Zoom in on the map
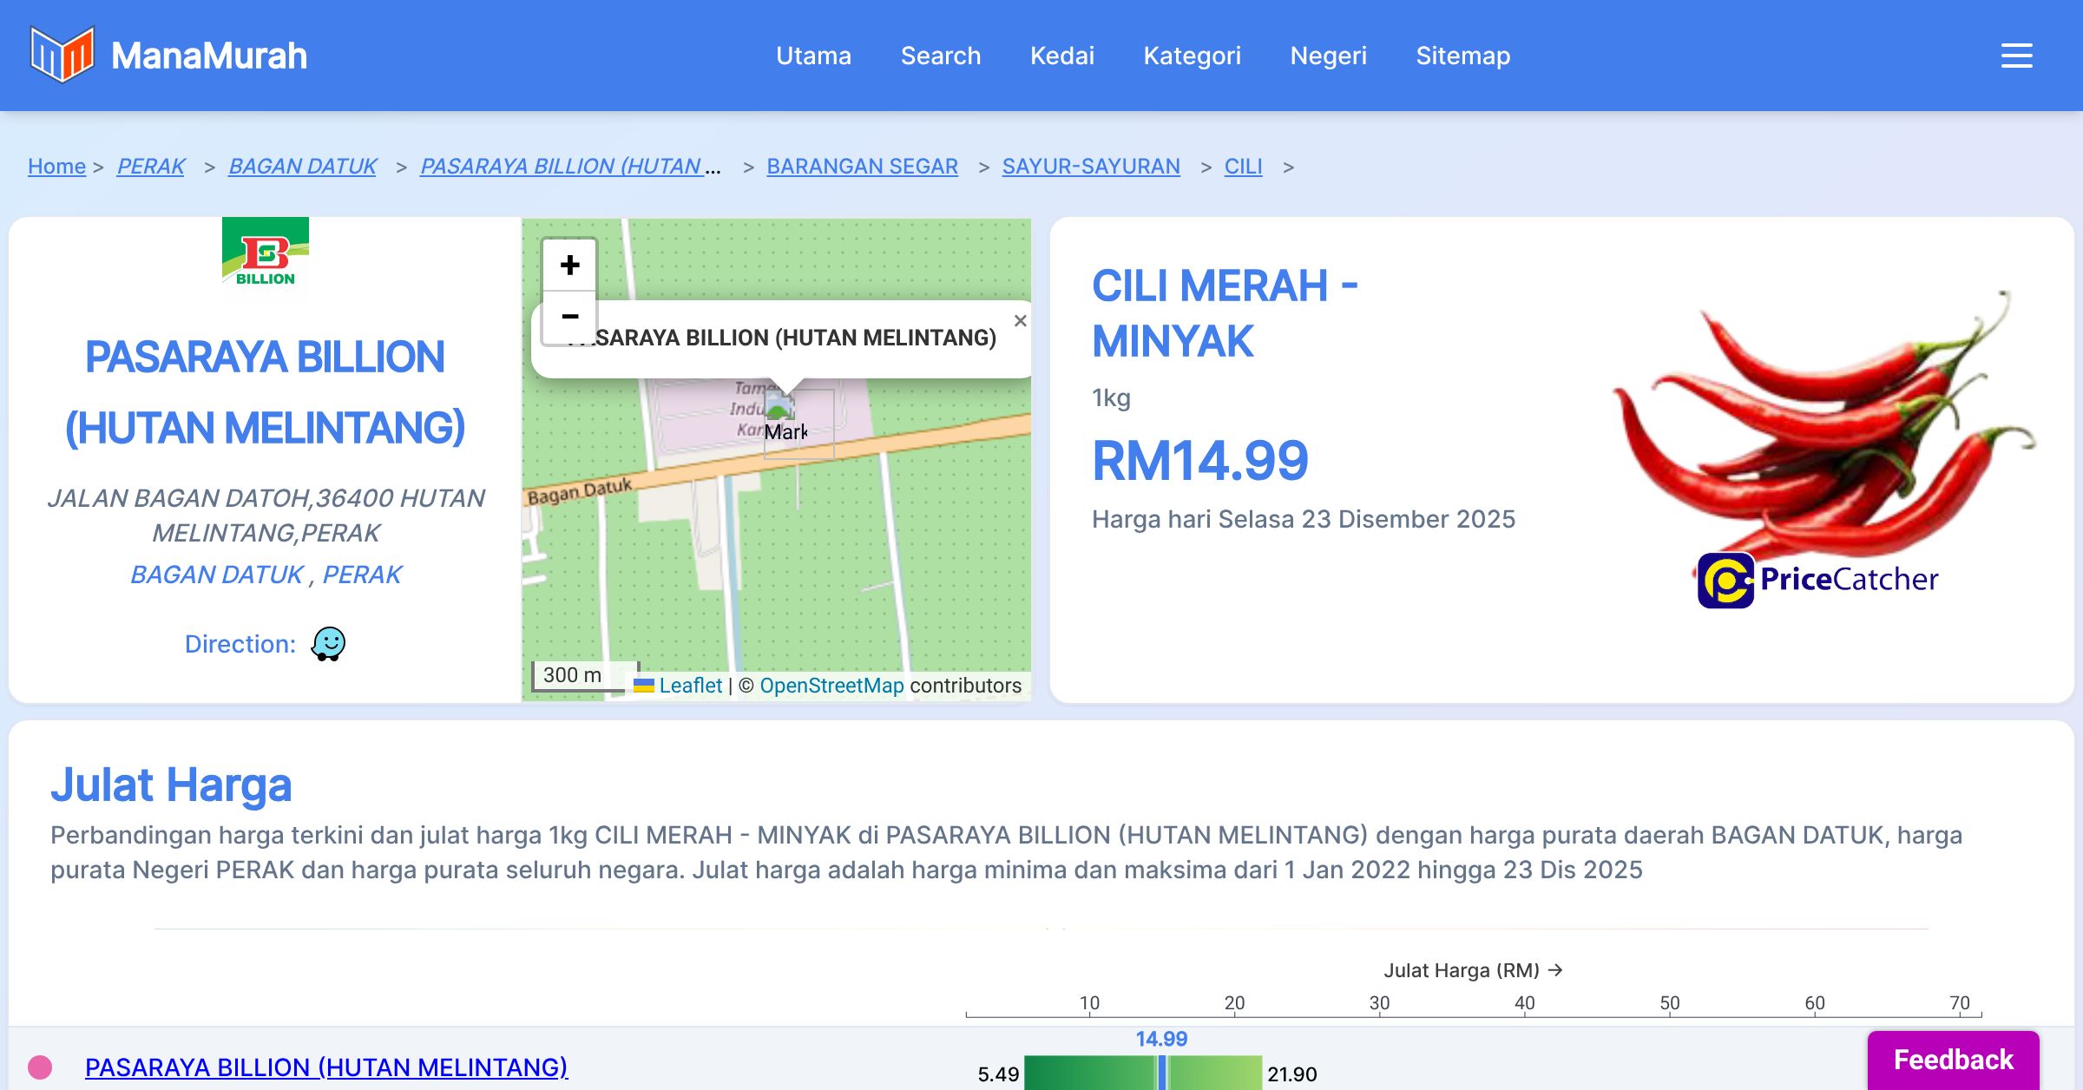The image size is (2083, 1090). point(569,266)
